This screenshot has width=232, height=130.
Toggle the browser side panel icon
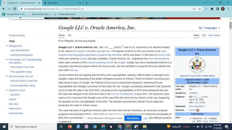tap(217, 9)
